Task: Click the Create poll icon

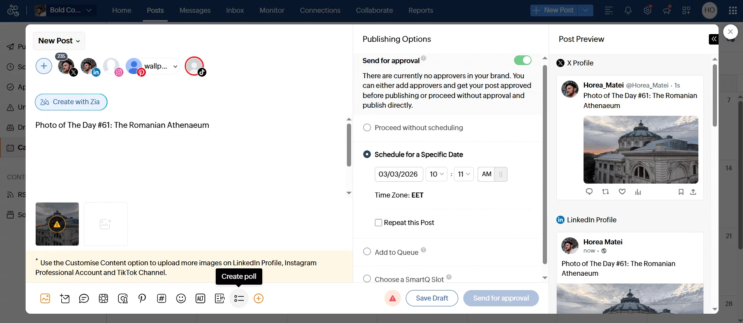Action: 239,298
